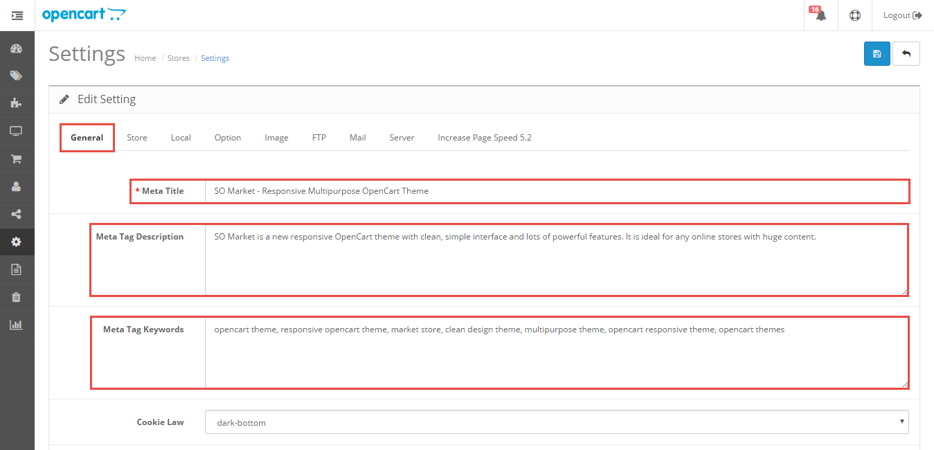Click the Edit Setting panel heading
934x450 pixels.
(107, 99)
